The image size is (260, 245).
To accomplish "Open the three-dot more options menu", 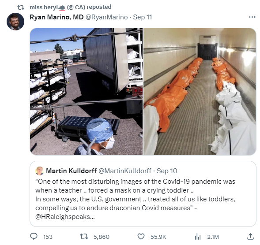I will (x=252, y=17).
